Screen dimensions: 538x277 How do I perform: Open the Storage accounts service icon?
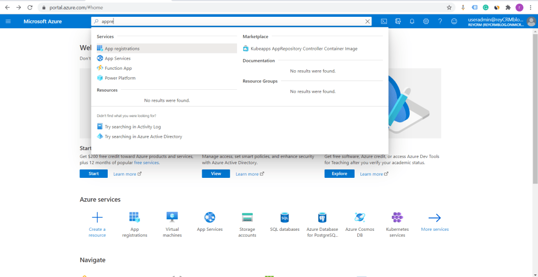coord(247,218)
